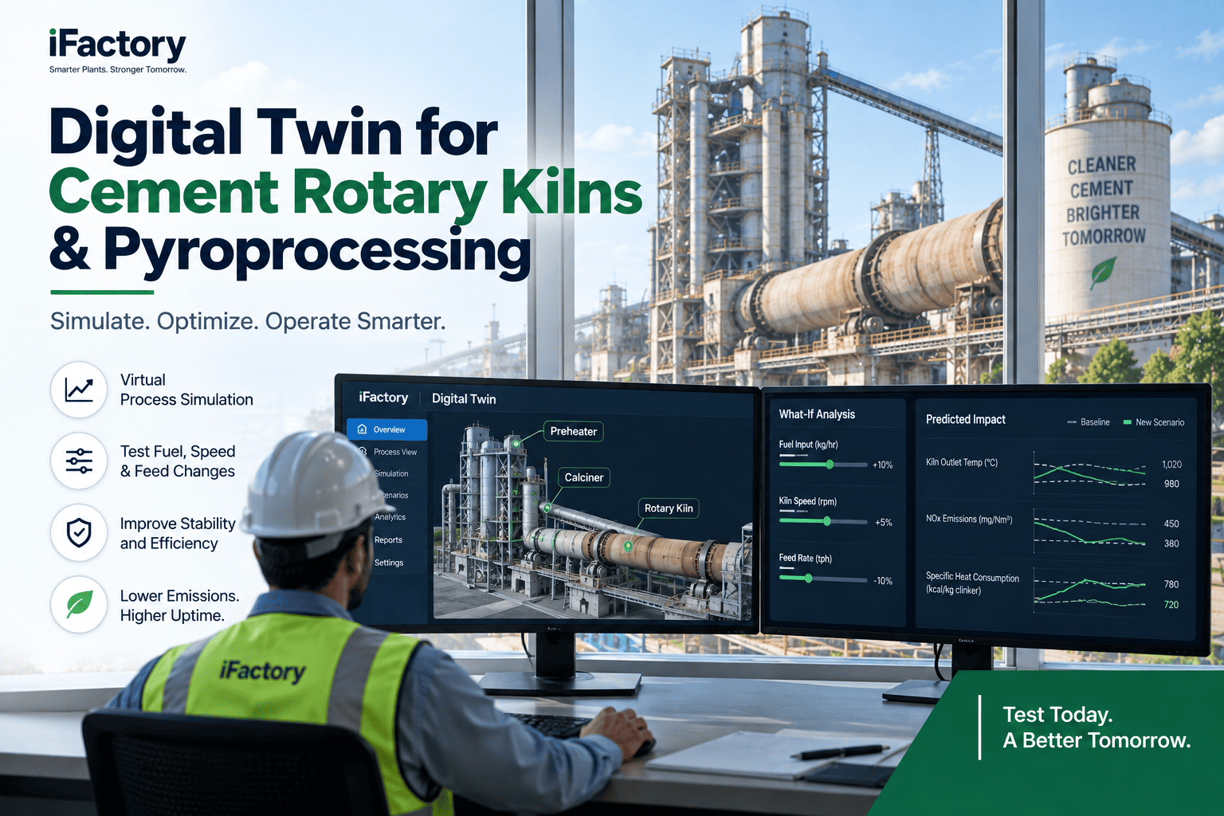Open Analytics in the sidebar

coord(390,517)
